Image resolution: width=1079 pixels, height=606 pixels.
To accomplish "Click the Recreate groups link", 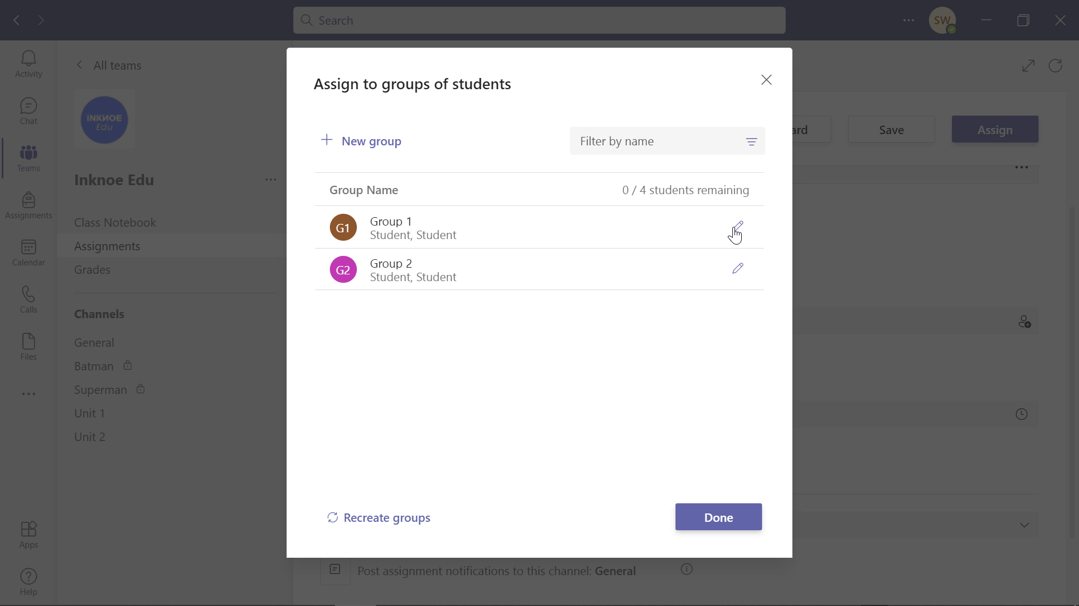I will click(x=379, y=516).
